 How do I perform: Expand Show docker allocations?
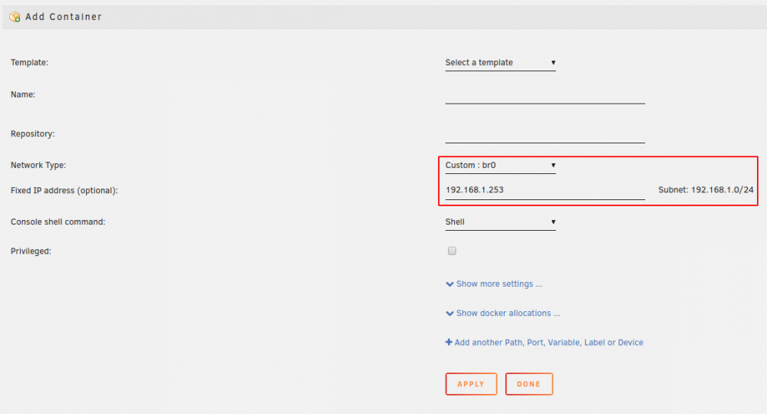tap(503, 314)
